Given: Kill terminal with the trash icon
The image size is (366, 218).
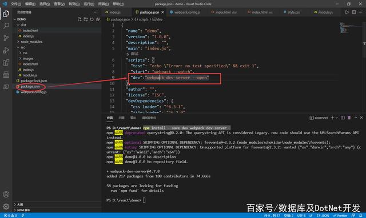Looking at the screenshot, I should pos(349,118).
